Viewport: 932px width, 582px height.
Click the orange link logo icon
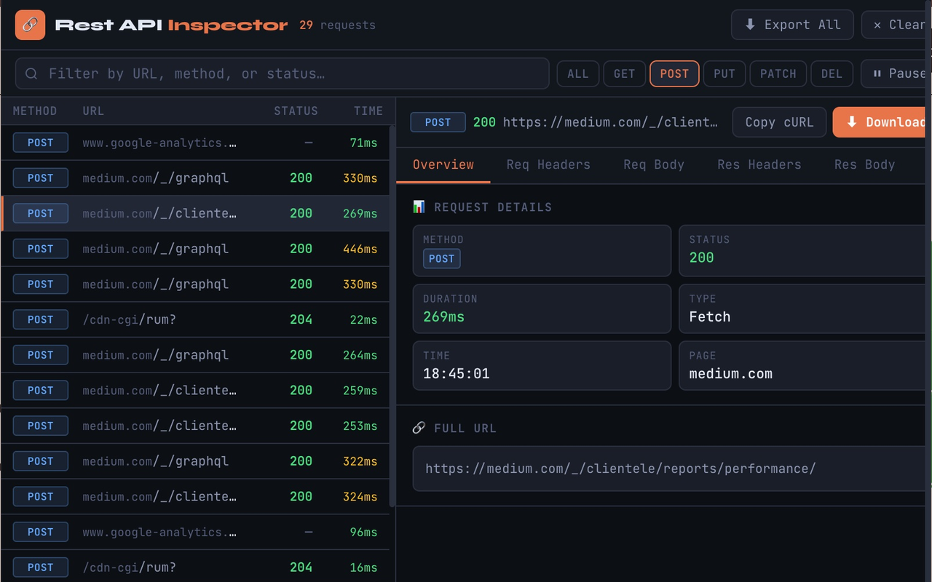tap(30, 25)
